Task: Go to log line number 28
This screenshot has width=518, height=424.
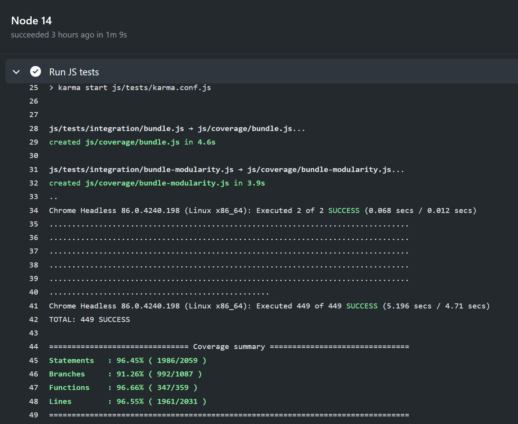Action: (x=34, y=129)
